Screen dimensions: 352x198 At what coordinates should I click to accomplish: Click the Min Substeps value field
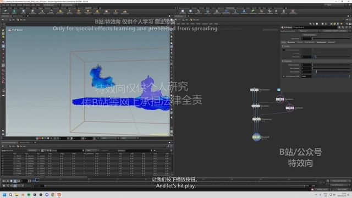tap(306, 68)
